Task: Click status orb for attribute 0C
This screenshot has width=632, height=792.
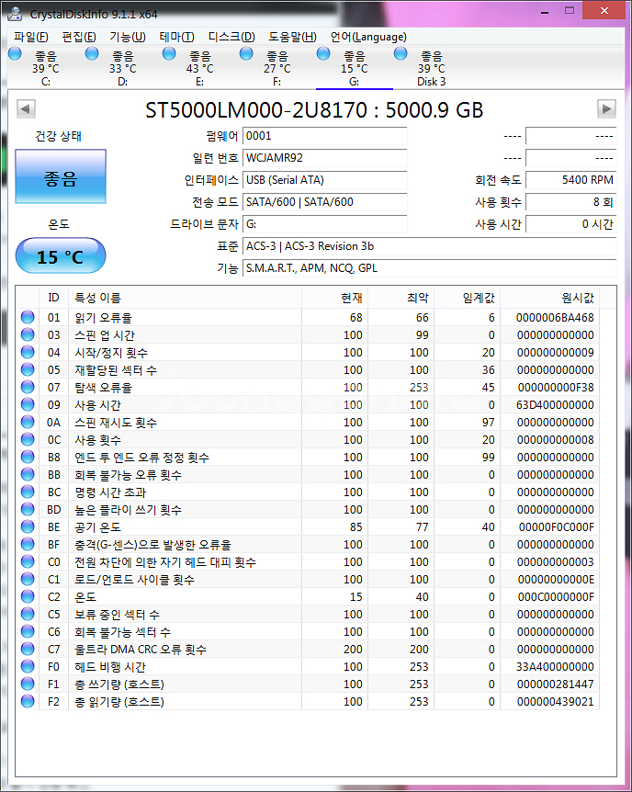Action: (28, 439)
